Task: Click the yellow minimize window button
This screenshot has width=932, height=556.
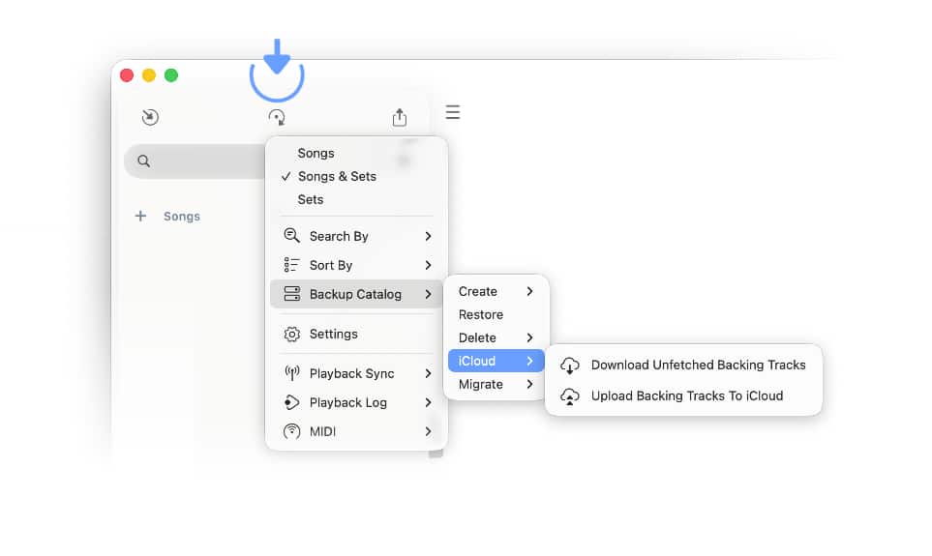Action: click(149, 75)
